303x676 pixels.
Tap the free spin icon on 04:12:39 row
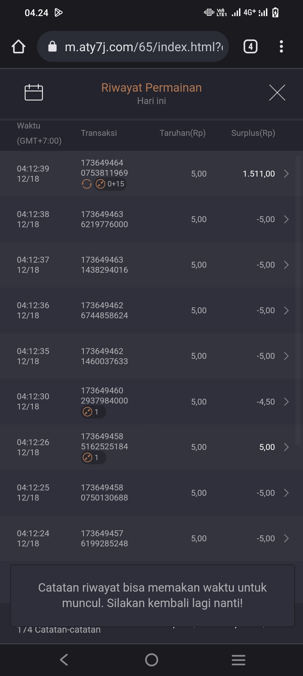point(86,184)
